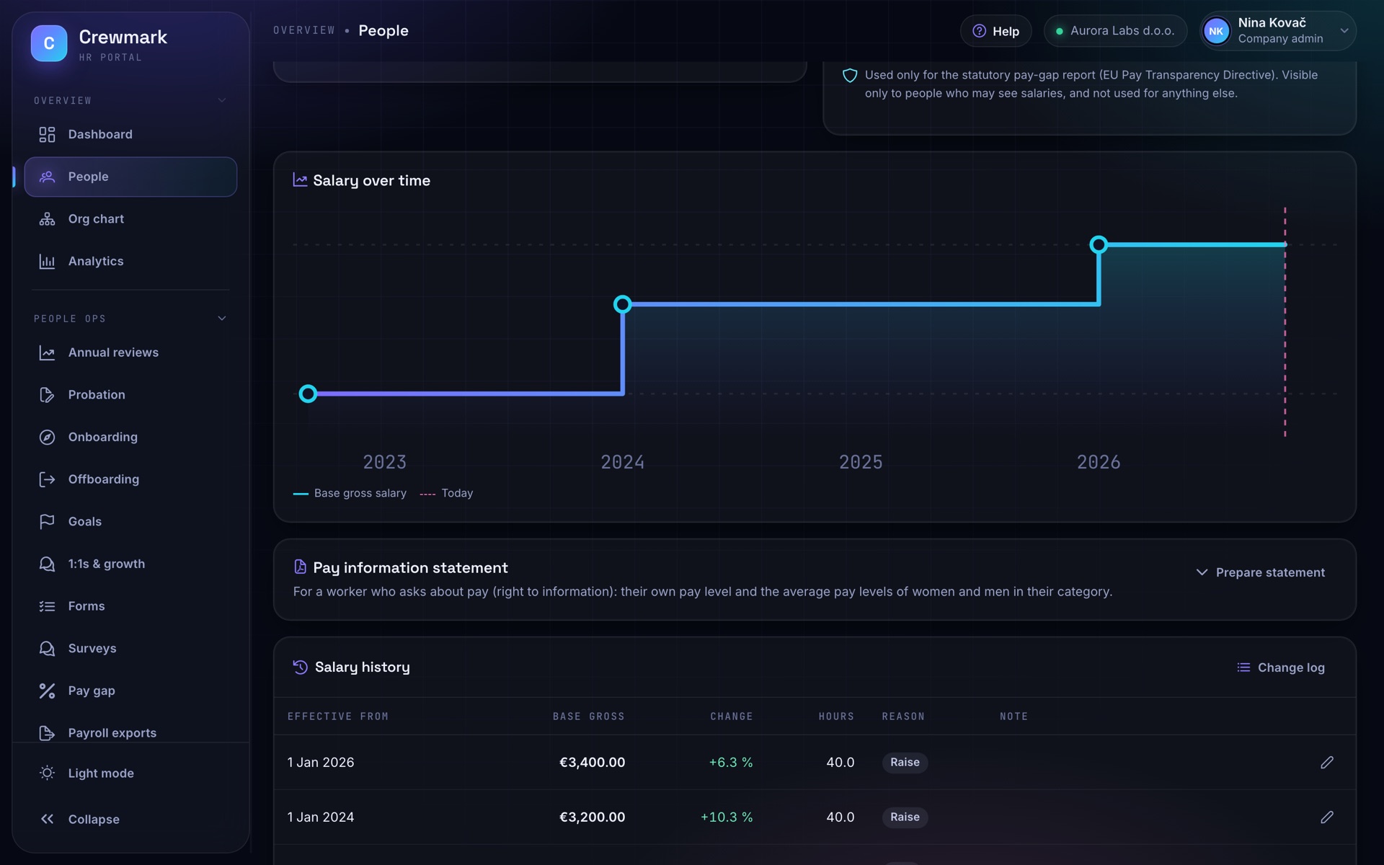Click the Annual reviews trend icon
This screenshot has height=865, width=1384.
(47, 353)
